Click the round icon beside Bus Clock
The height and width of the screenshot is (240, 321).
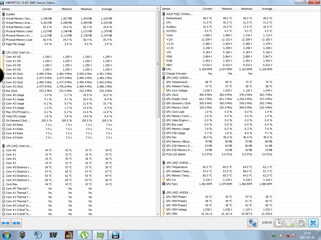(4, 91)
